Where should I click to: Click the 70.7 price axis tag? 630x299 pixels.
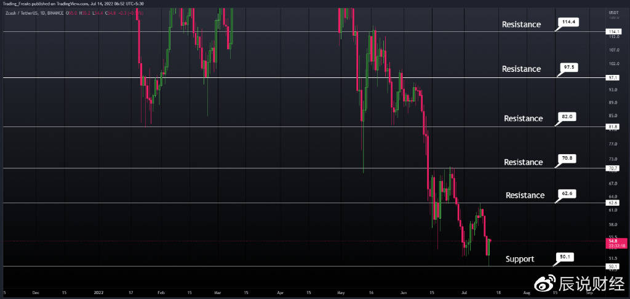pos(613,168)
